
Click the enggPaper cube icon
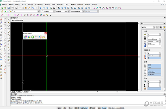[x=29, y=37]
